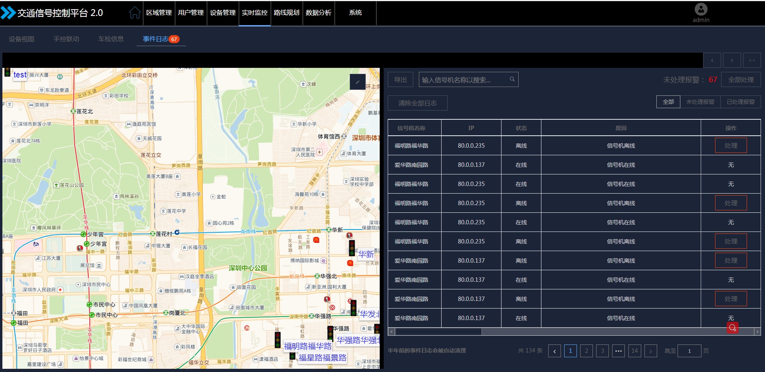Click the 华新 traffic light marker on map
Image resolution: width=765 pixels, height=372 pixels.
[x=352, y=247]
